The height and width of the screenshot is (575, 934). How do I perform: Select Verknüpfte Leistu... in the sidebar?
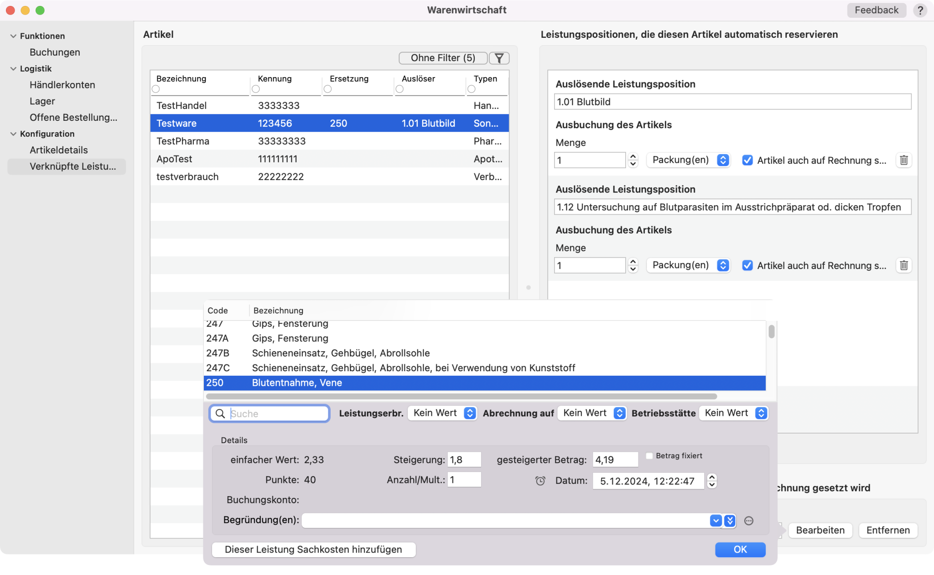coord(67,166)
